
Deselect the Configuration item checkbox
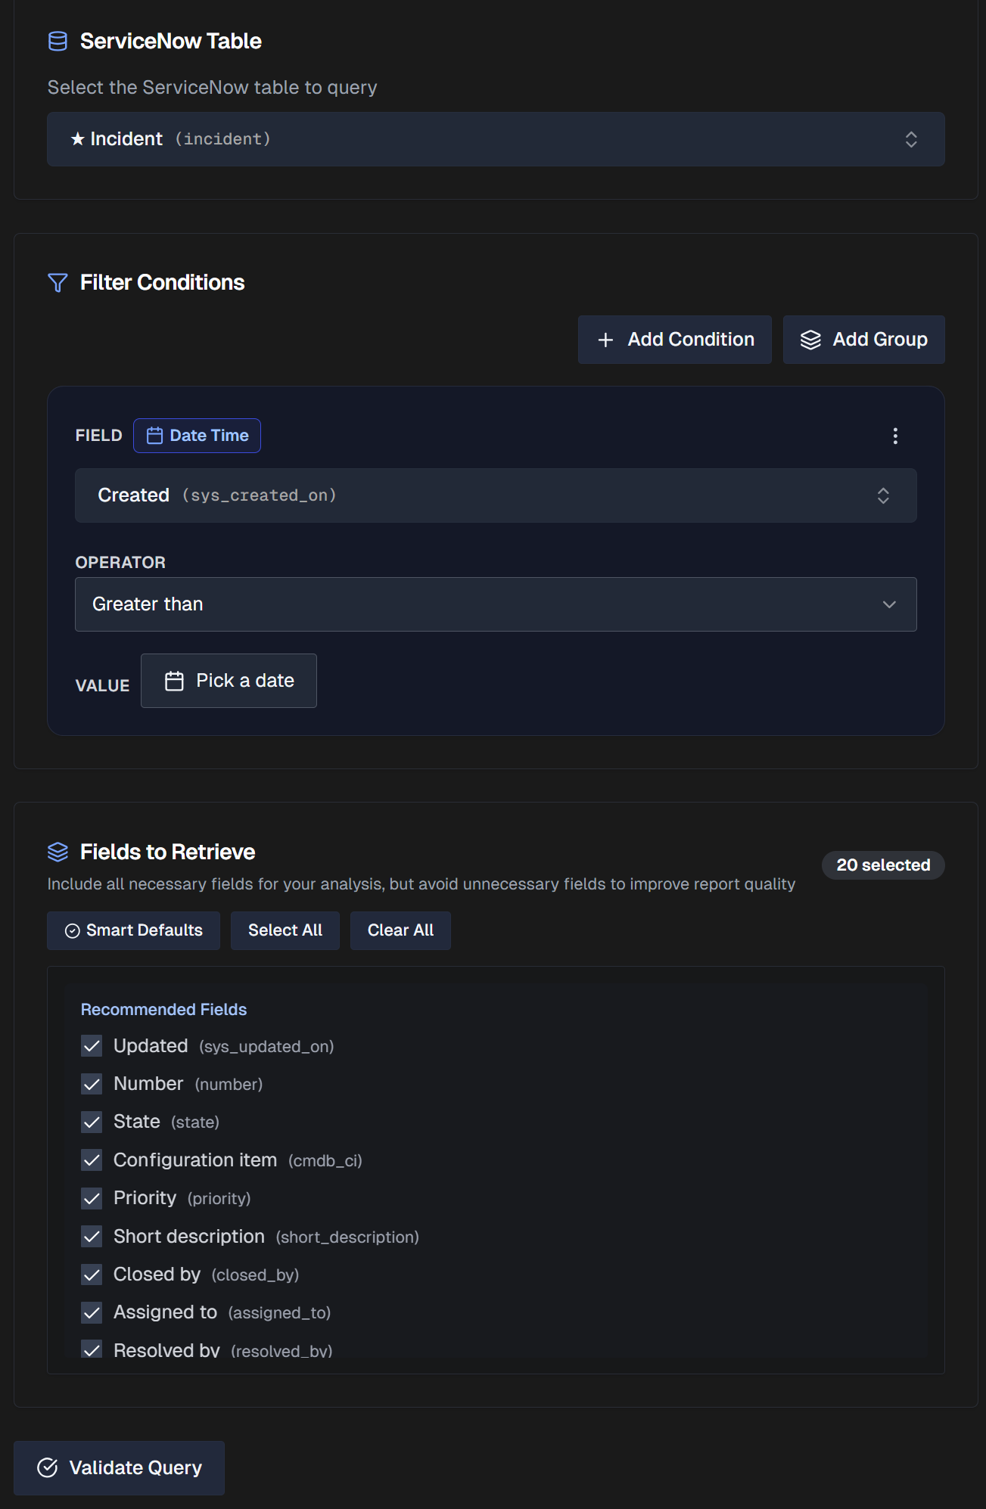(92, 1160)
